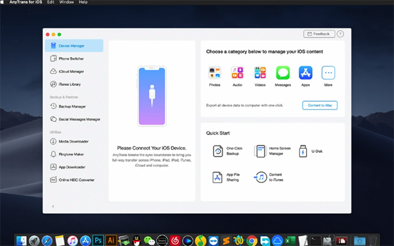
Task: Open the Apple menu
Action: tap(2, 2)
